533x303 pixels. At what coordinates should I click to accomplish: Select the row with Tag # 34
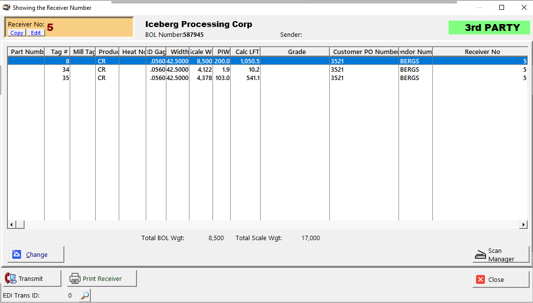267,69
